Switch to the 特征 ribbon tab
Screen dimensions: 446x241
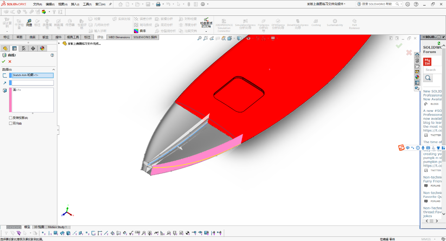pos(6,37)
